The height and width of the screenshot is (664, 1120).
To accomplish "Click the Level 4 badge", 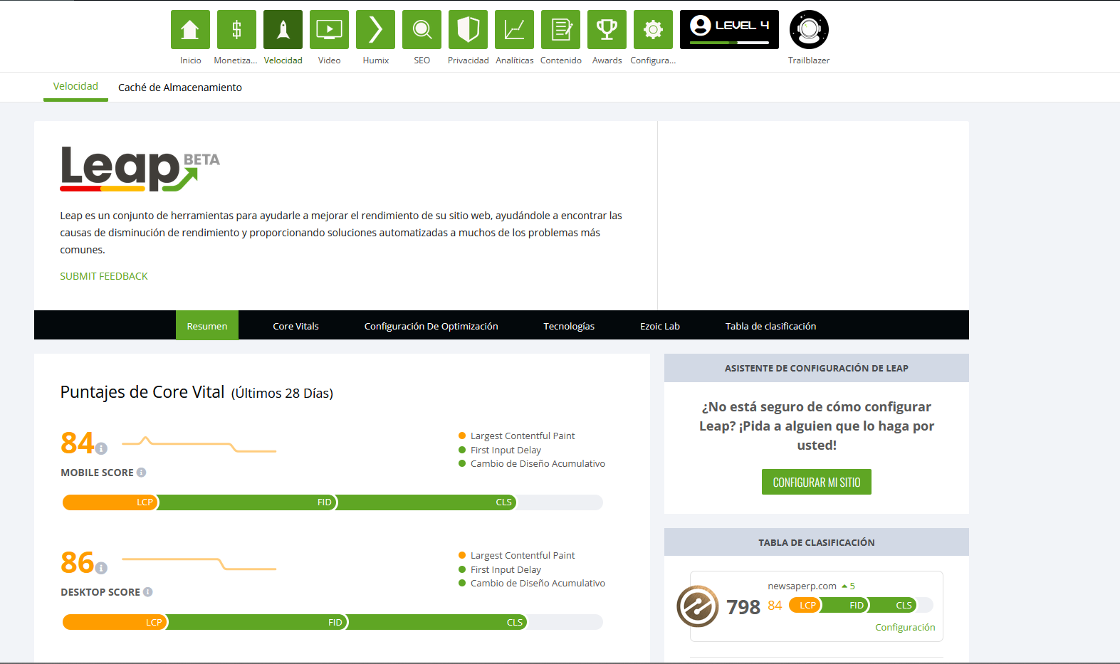I will click(x=729, y=30).
